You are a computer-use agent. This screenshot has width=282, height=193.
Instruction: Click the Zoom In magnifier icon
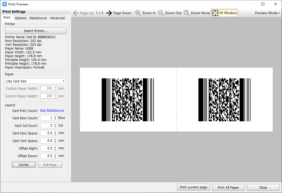138,13
